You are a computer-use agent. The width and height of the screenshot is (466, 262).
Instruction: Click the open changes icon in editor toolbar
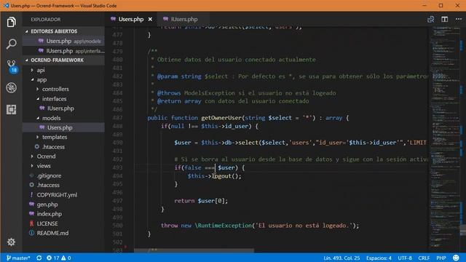click(430, 20)
